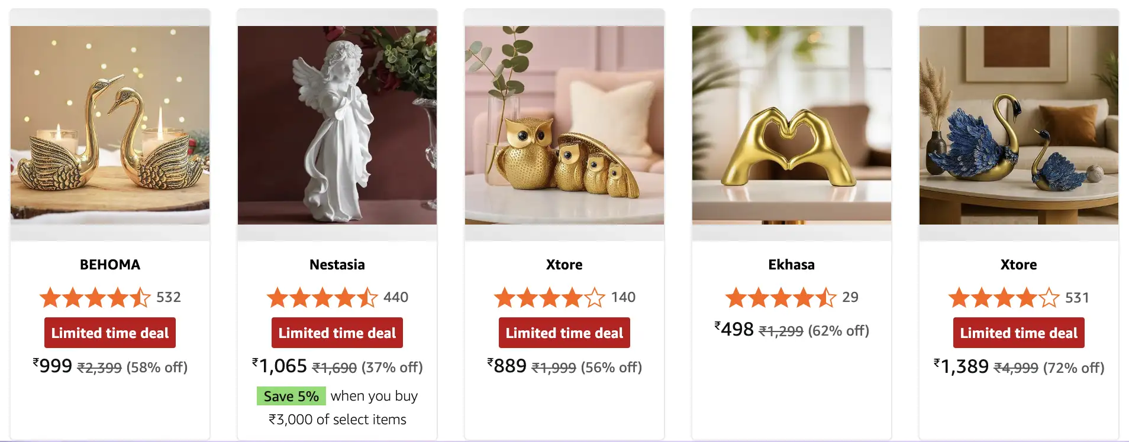Screen dimensions: 1129x442
Task: View the 29 ratings for Ekhasa heart hands
Action: coord(850,298)
